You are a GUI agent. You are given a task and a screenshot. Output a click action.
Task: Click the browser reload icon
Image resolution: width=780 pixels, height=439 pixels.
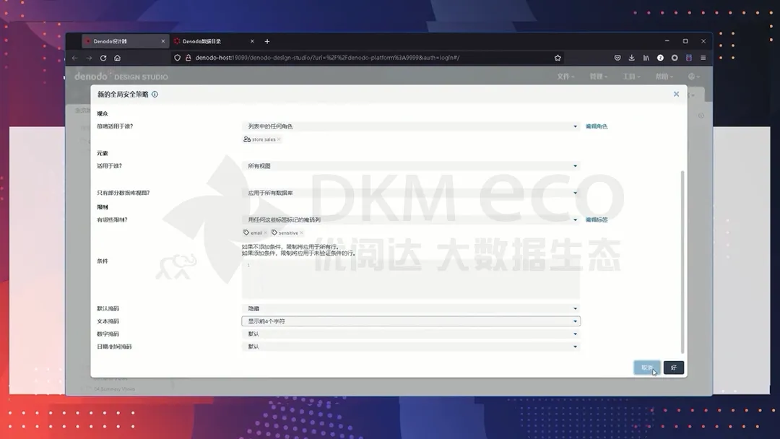coord(103,58)
